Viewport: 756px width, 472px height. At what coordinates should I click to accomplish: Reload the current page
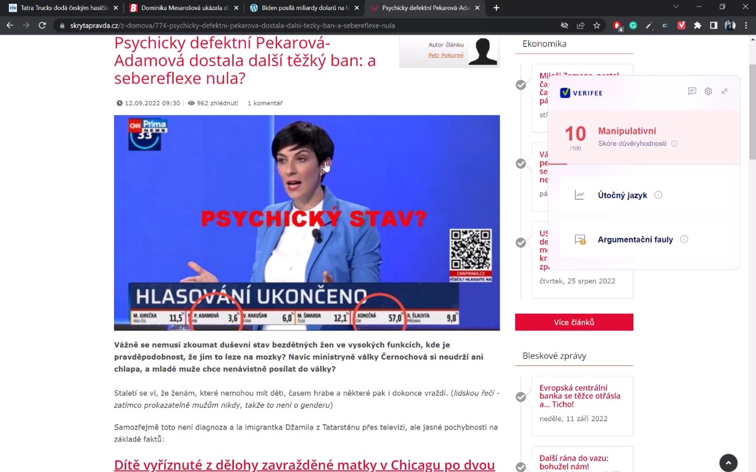pos(42,25)
